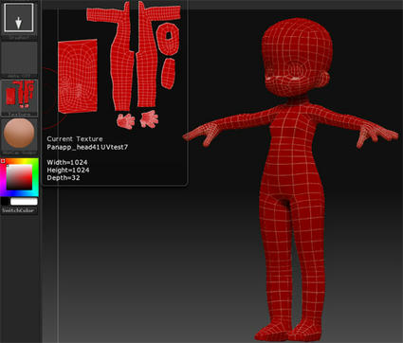Click the Panapp_head41UVtest7 texture name
The image size is (403, 343).
coord(87,147)
